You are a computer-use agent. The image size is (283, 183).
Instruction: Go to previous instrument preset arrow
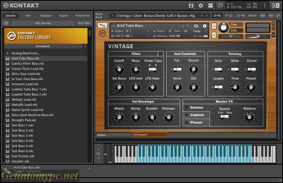pos(183,26)
